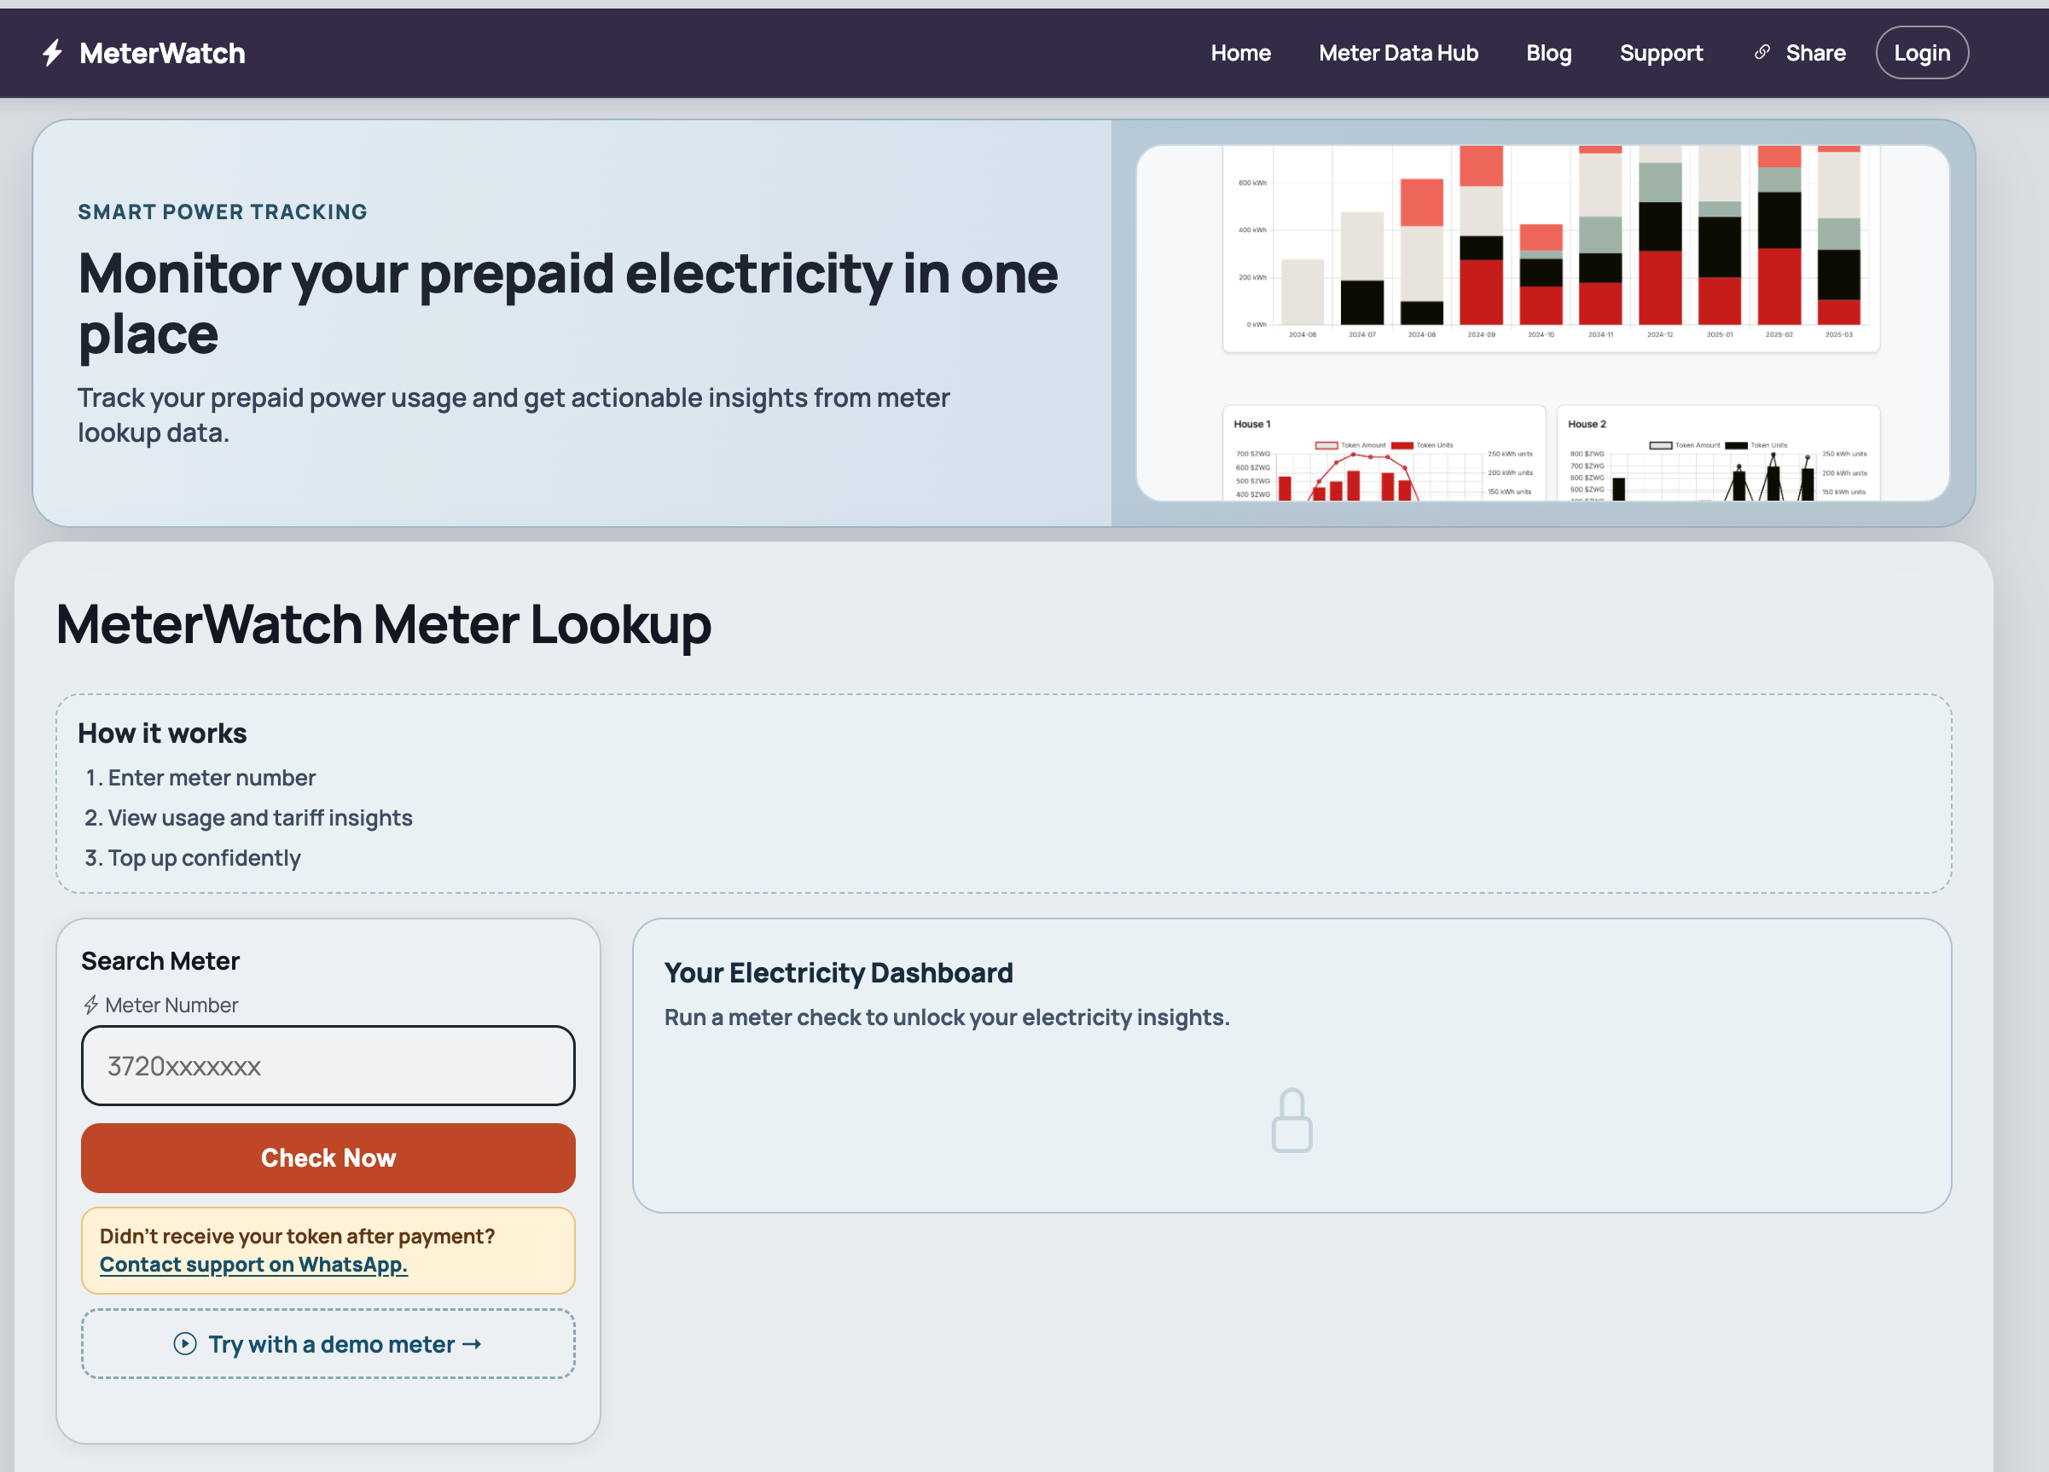Click 'Run a meter check to unlock' text
The height and width of the screenshot is (1472, 2049).
point(947,1017)
